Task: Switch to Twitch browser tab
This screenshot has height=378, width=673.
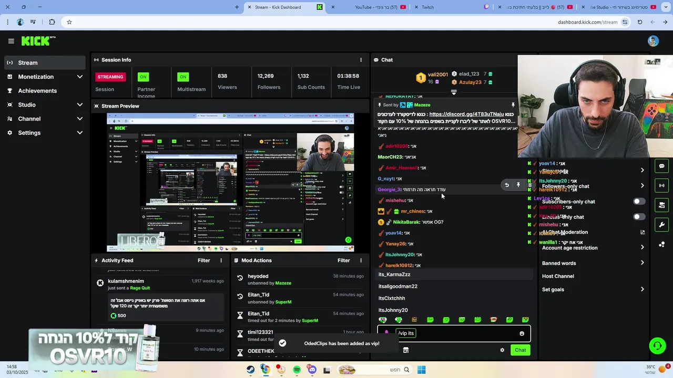Action: coord(452,7)
